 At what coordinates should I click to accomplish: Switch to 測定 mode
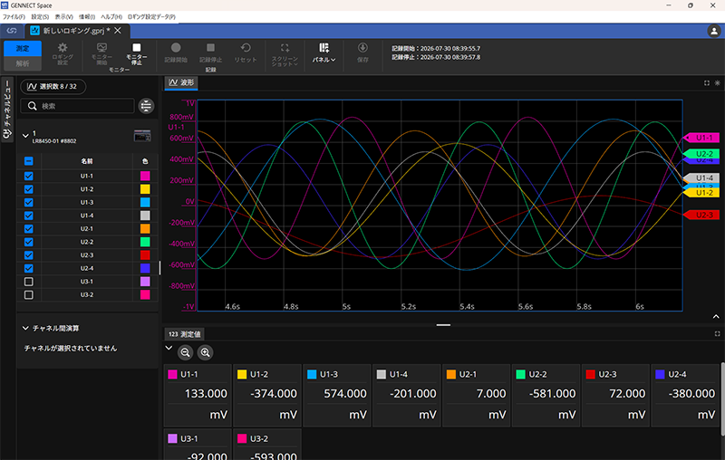pos(23,48)
